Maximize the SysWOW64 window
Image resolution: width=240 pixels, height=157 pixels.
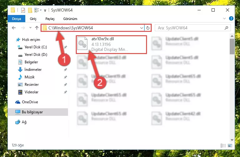[x=213, y=10]
